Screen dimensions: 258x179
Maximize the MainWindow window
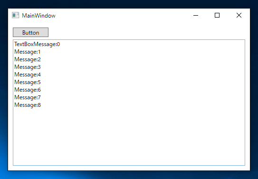click(x=217, y=16)
